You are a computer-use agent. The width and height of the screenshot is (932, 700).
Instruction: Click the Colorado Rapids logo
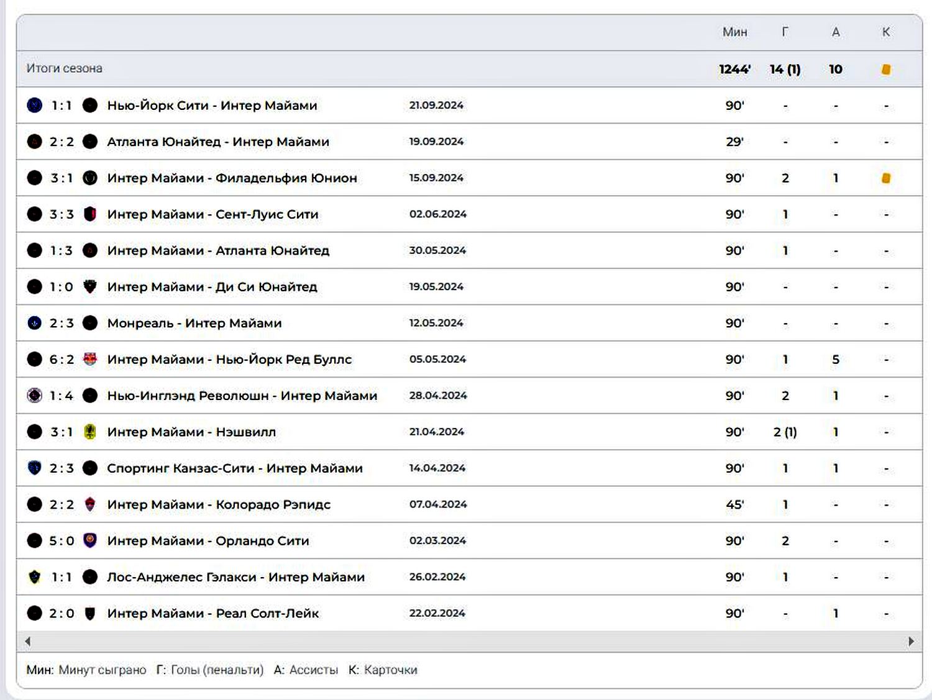pyautogui.click(x=90, y=504)
